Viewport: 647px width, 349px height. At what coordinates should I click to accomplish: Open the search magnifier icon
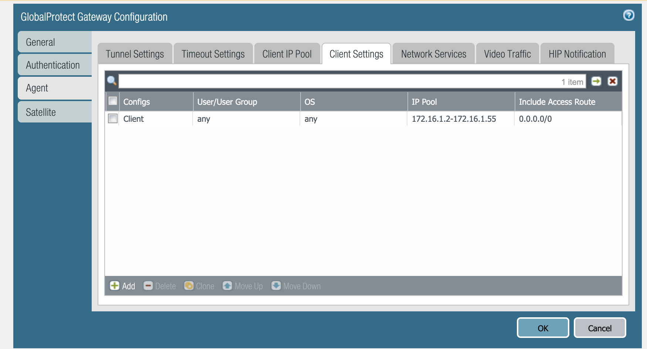point(112,81)
